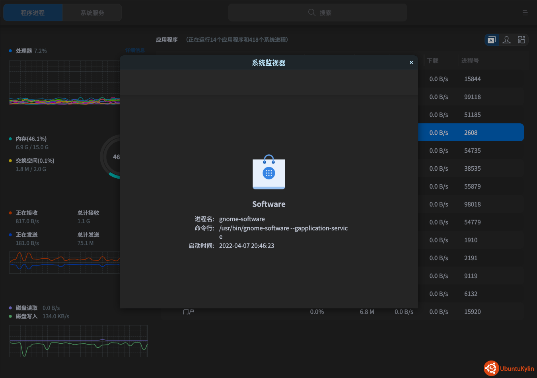
Task: Switch to the 程序进程 tab
Action: coord(33,13)
